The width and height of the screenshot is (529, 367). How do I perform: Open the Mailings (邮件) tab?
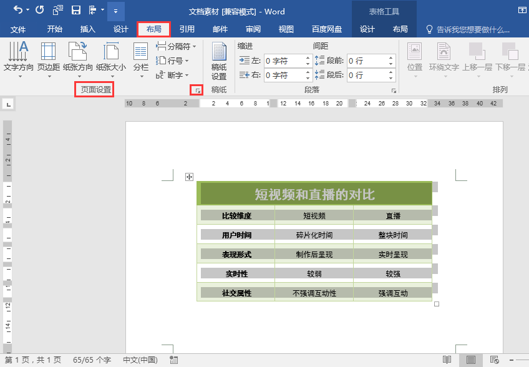(x=220, y=29)
